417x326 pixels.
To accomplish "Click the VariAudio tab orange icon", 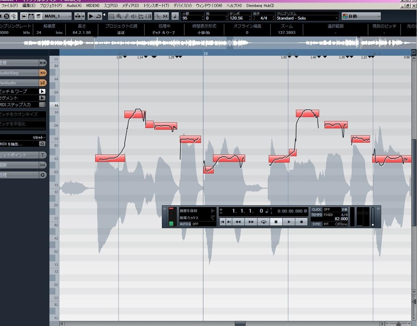I will pos(43,83).
